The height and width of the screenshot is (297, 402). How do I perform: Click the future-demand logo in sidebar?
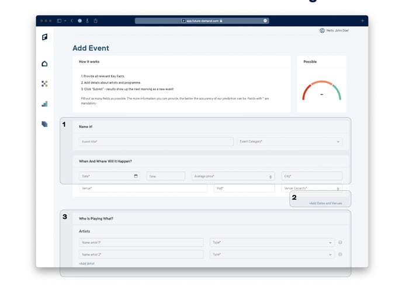click(x=44, y=37)
